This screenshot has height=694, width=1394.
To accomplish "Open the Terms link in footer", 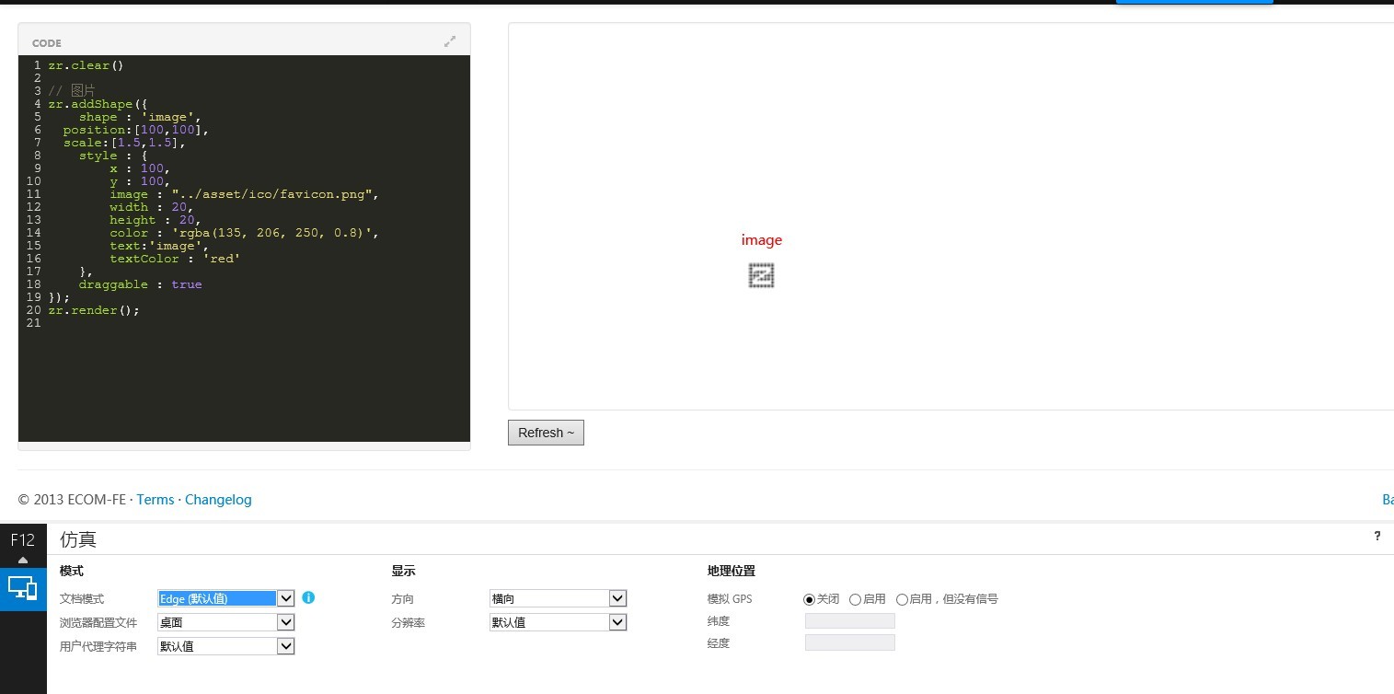I will click(x=156, y=500).
